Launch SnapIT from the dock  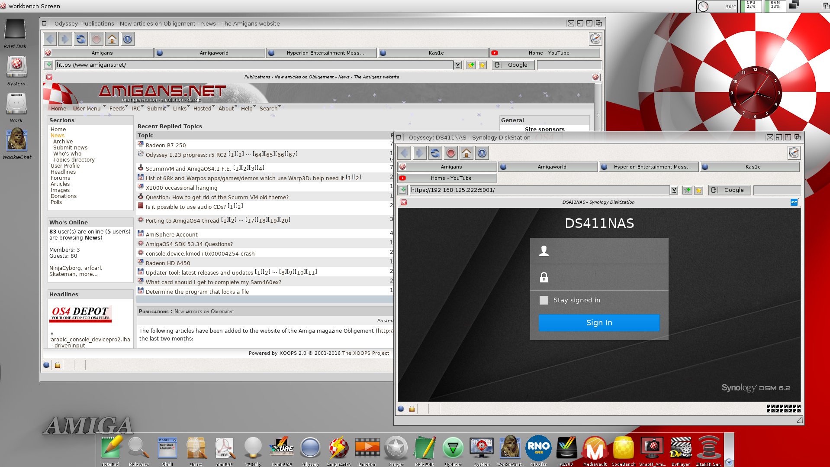point(652,448)
